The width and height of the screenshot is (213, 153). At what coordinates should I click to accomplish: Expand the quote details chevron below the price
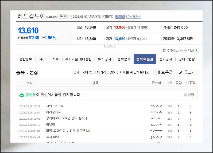click(x=110, y=46)
